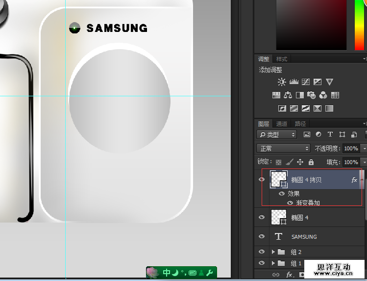Add a Brightness/Contrast adjustment
The width and height of the screenshot is (367, 281).
pos(282,82)
